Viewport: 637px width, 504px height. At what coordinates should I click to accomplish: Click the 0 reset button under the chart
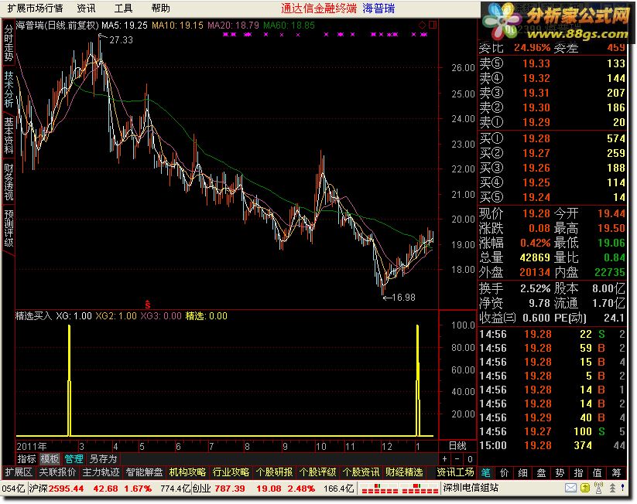point(470,459)
